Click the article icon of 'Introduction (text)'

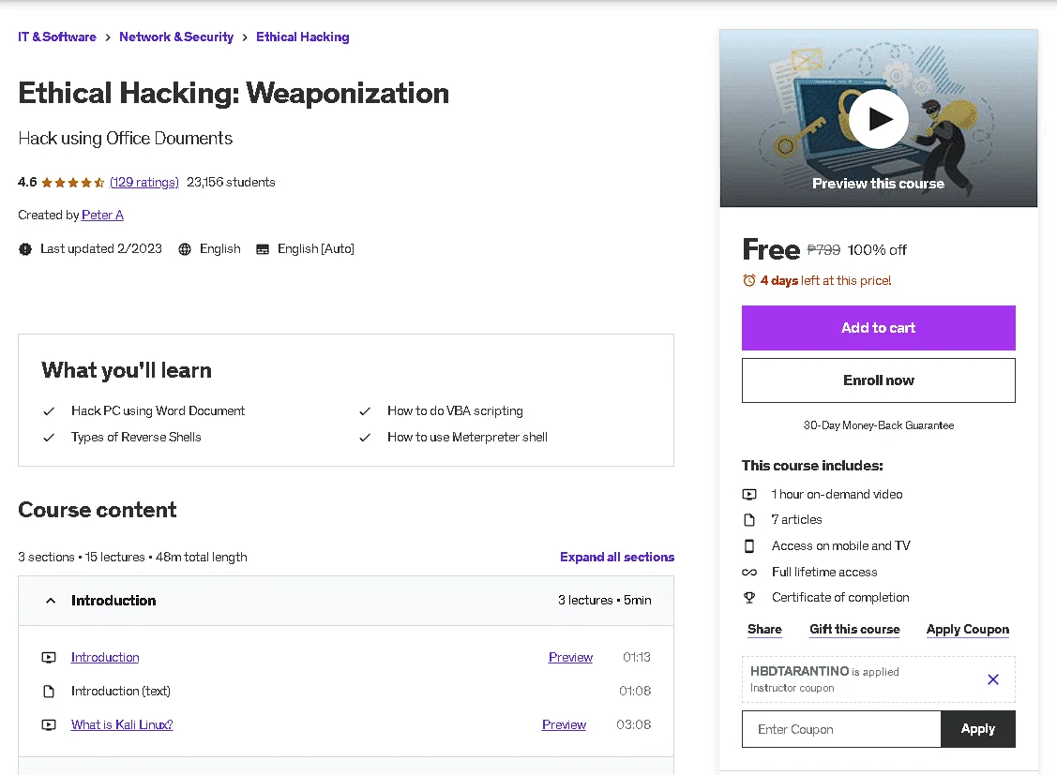click(49, 691)
